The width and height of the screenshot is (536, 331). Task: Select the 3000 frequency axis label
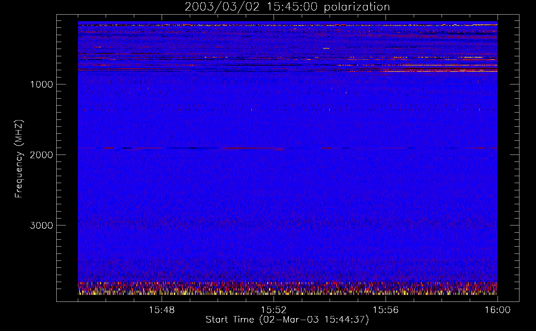click(x=41, y=225)
